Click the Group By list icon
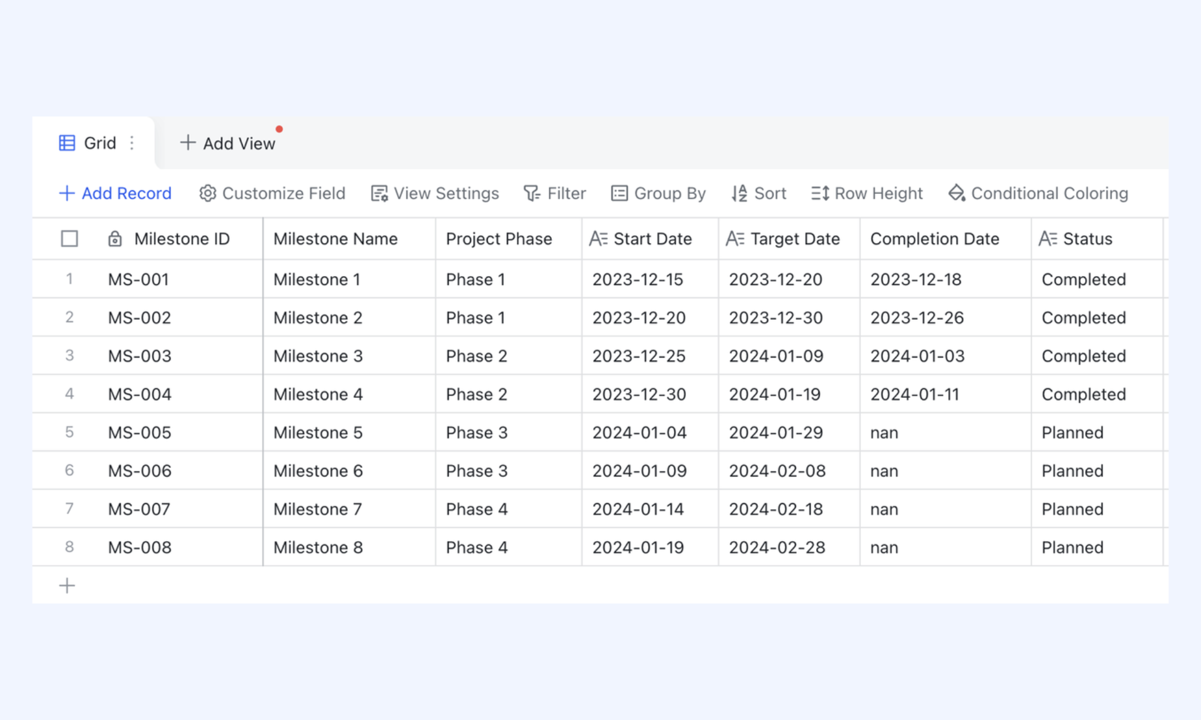The width and height of the screenshot is (1201, 720). click(619, 193)
